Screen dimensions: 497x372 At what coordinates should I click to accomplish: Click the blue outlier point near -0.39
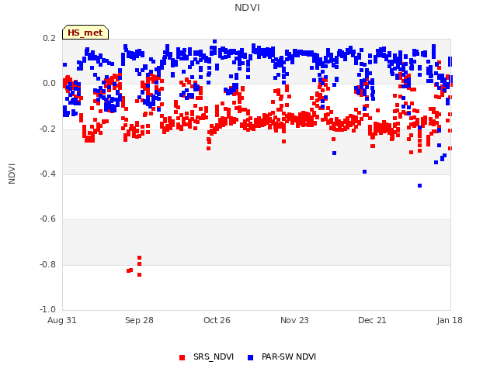coord(364,172)
